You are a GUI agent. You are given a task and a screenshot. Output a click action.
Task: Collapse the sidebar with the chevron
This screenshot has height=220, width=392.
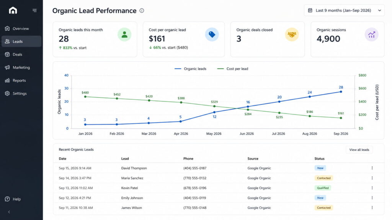(9, 212)
